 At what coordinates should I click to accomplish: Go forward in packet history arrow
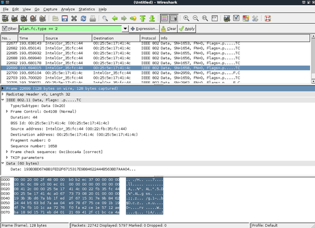(124, 18)
